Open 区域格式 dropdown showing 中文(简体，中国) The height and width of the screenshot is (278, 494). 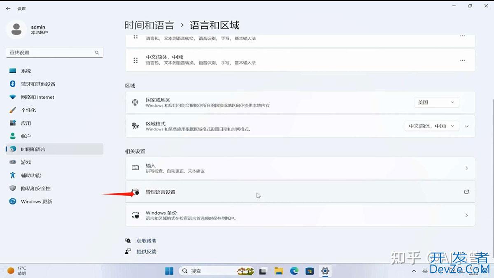pyautogui.click(x=432, y=126)
